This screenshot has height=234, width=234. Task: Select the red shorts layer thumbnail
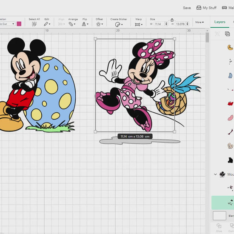[230, 103]
